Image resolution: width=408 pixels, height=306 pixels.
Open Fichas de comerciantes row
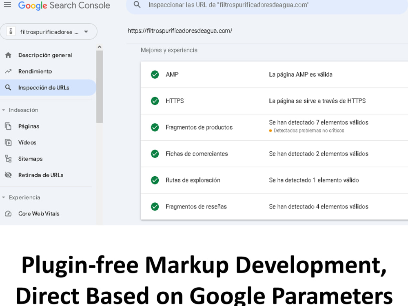coord(274,154)
